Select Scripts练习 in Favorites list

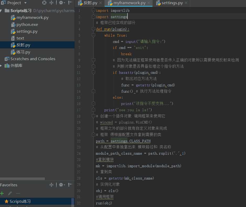[x=36, y=201]
